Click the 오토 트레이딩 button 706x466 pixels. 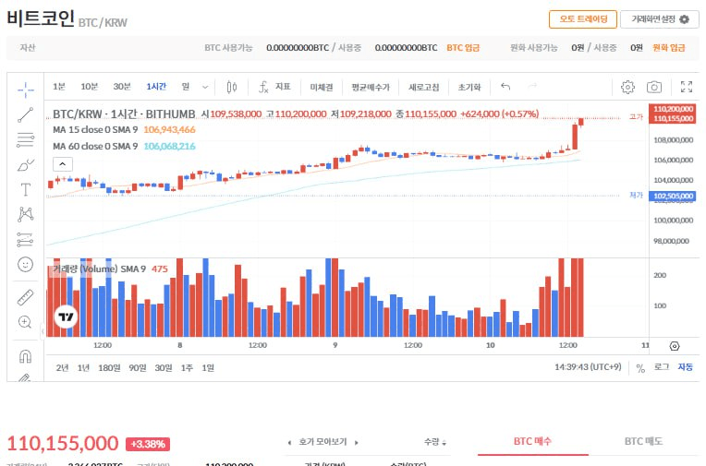[583, 19]
